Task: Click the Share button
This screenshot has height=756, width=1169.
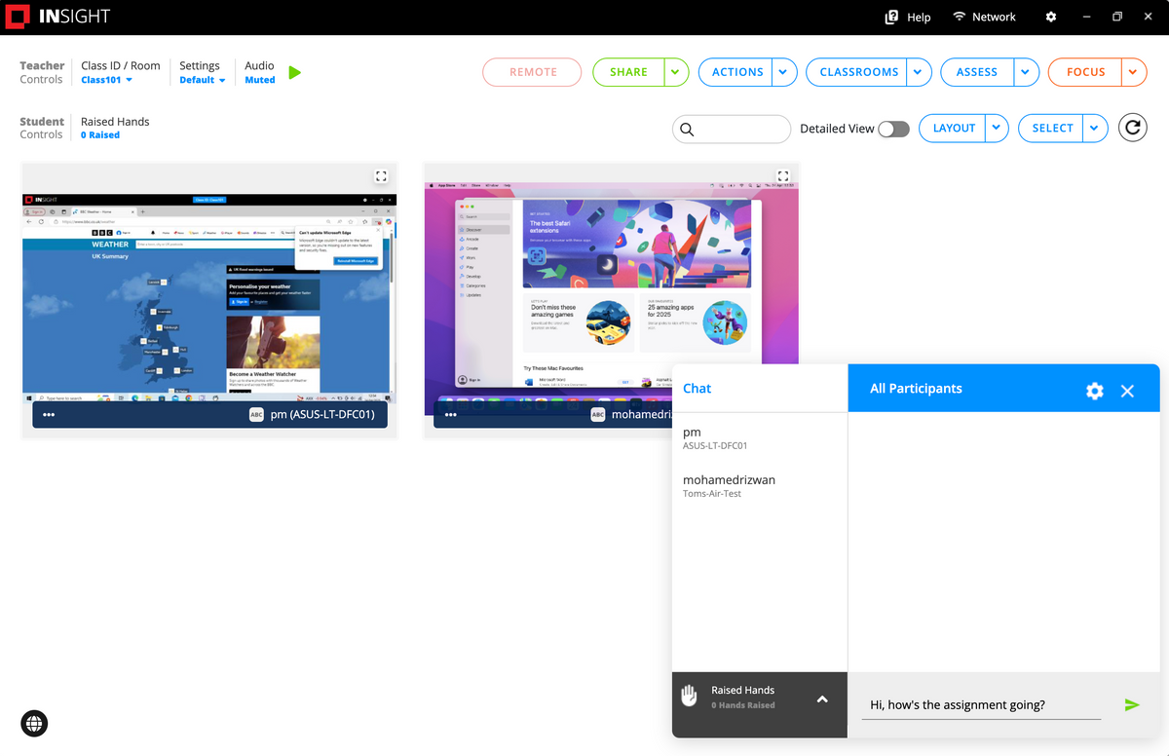Action: coord(629,72)
